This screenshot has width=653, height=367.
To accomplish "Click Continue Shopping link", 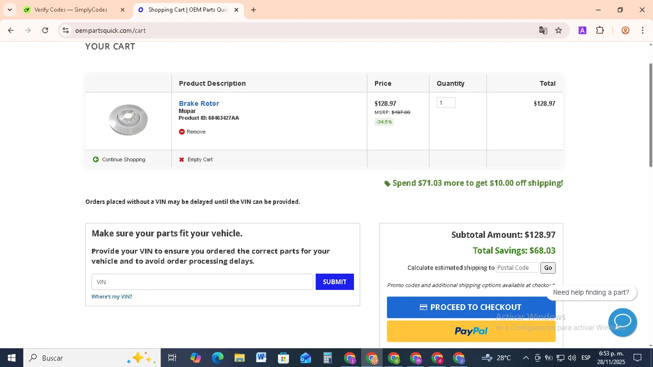I will point(124,160).
